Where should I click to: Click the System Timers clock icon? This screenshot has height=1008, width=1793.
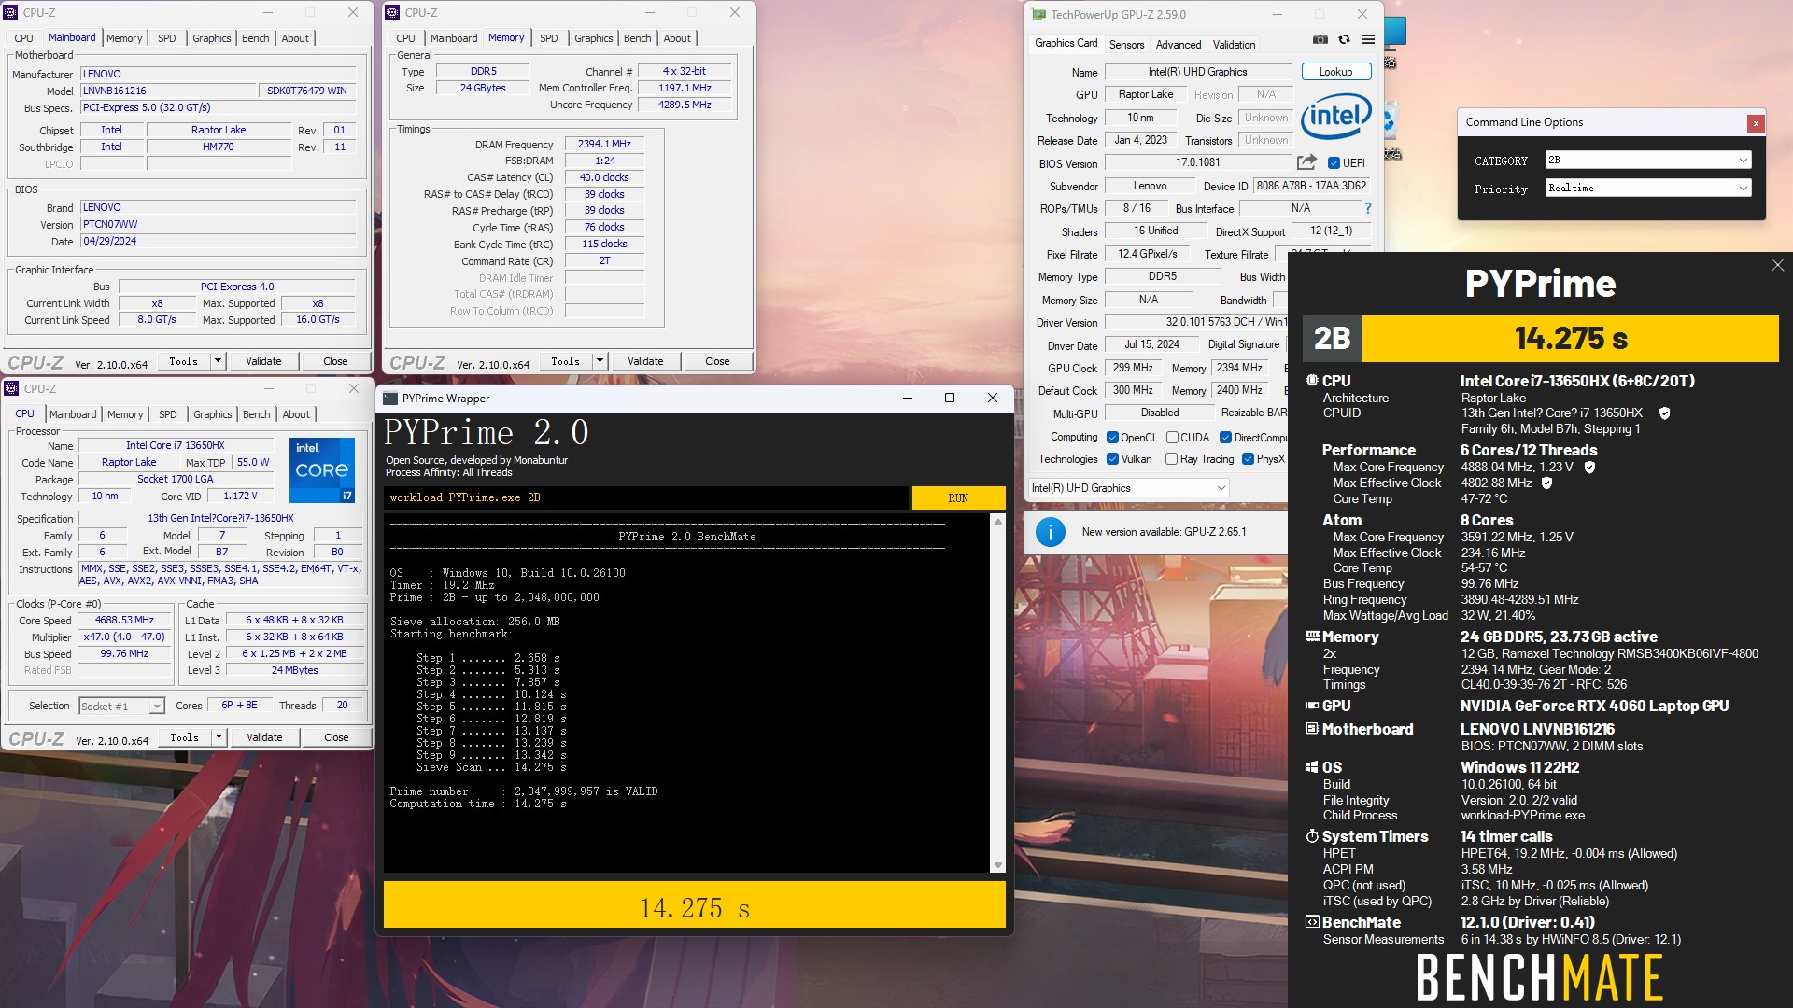[1312, 836]
